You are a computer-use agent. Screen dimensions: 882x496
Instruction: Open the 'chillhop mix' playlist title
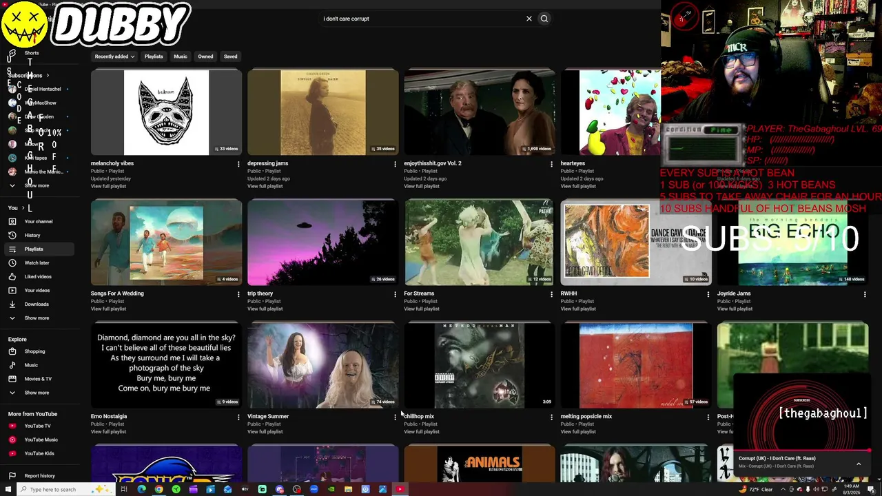419,416
